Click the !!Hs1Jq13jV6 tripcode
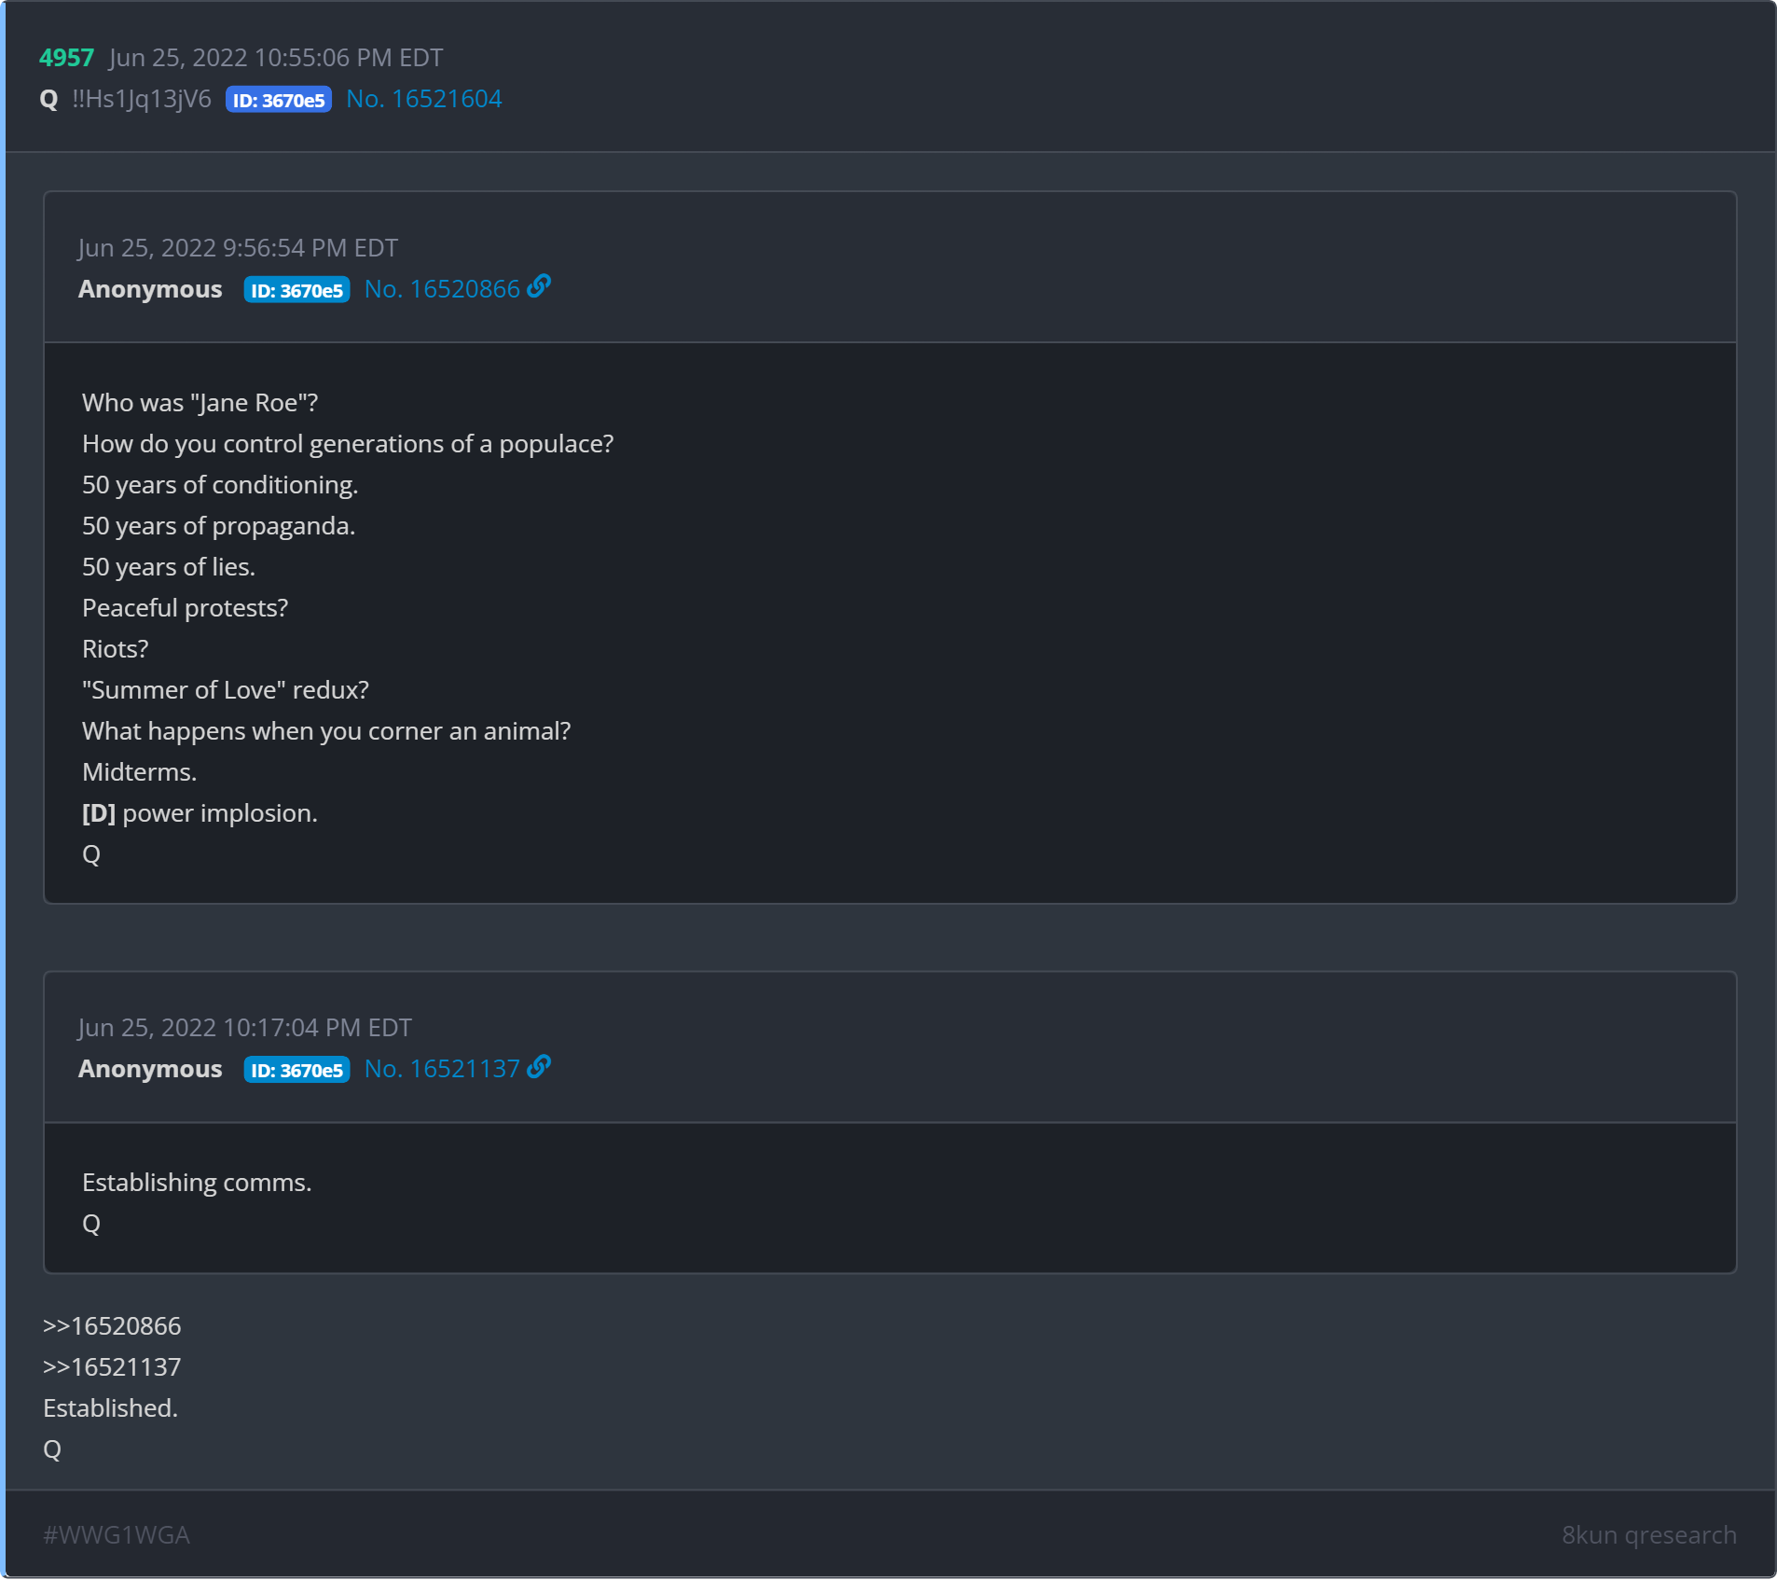The image size is (1777, 1580). click(142, 99)
